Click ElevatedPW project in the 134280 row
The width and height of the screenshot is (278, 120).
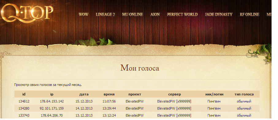click(x=135, y=108)
